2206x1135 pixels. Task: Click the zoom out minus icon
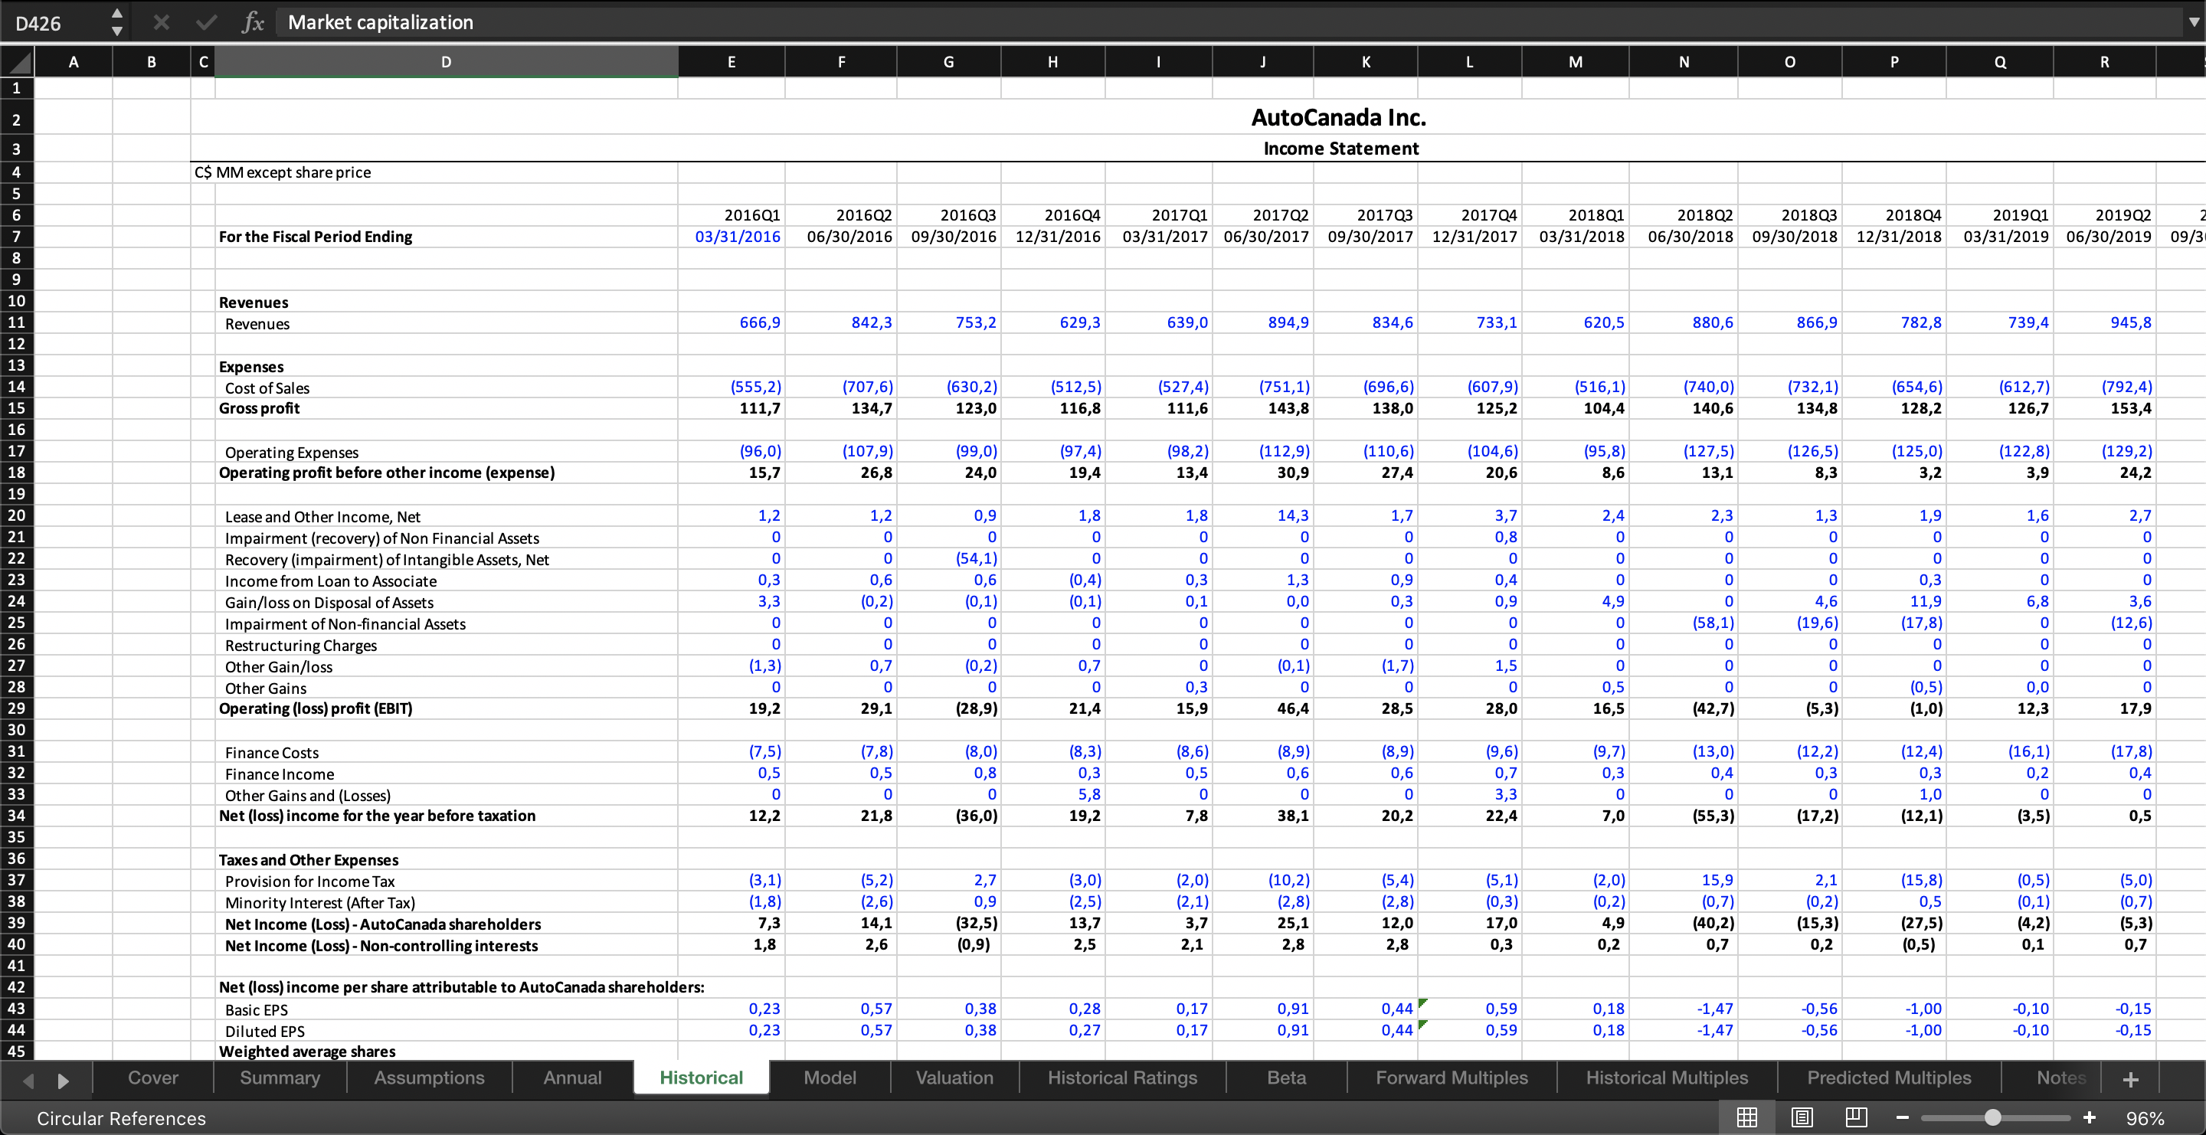click(x=1903, y=1118)
